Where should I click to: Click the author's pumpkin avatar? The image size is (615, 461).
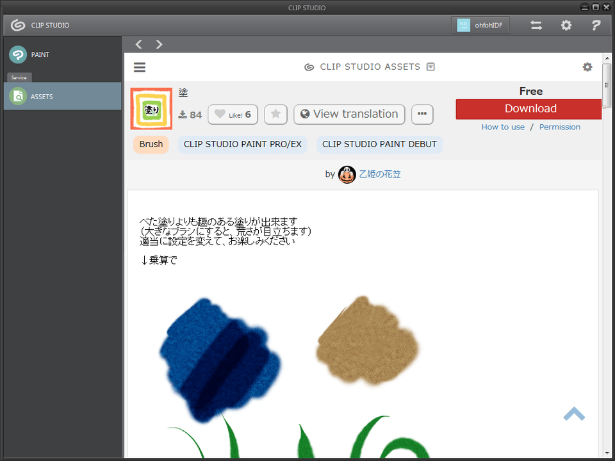(347, 174)
